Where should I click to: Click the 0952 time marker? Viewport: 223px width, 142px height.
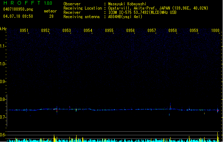tap(45, 31)
